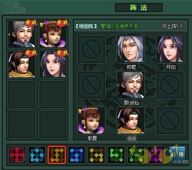
Task: Select the blue formation icon
Action: (77, 155)
